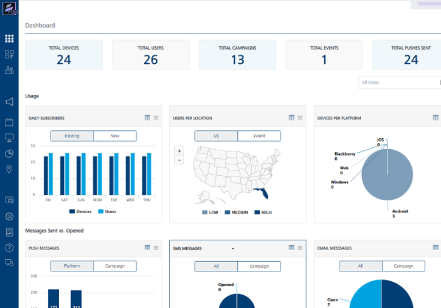Screen dimensions: 441x308
Task: Open the users group icon in sidebar
Action: pyautogui.click(x=9, y=70)
